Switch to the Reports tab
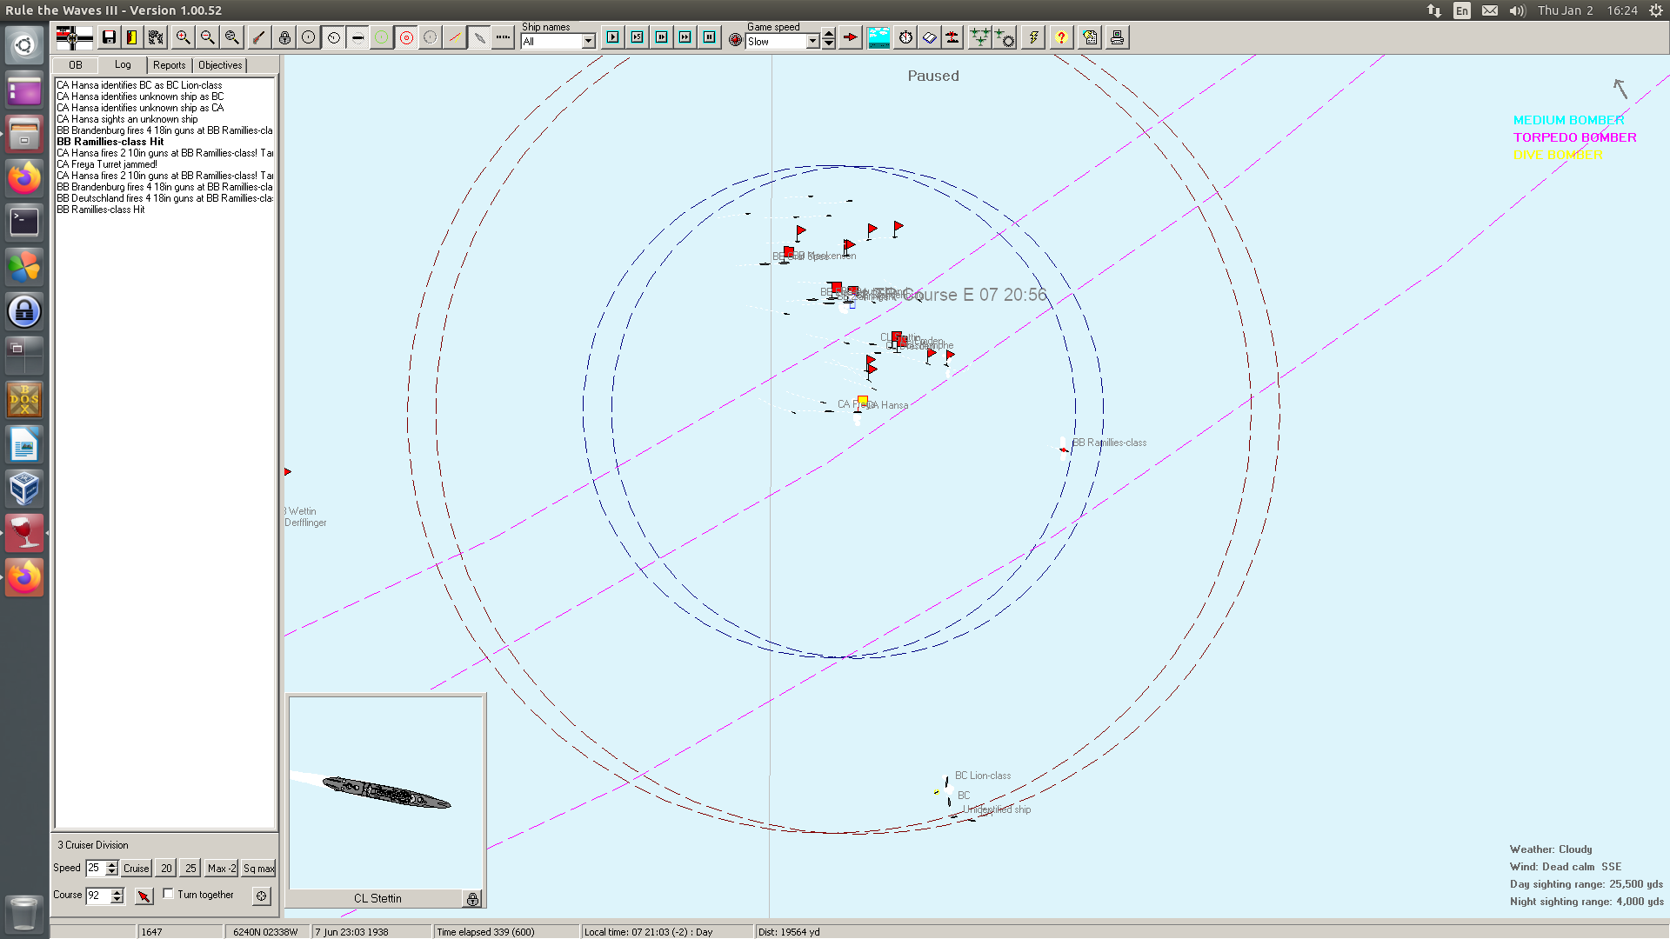The height and width of the screenshot is (939, 1670). coord(169,65)
